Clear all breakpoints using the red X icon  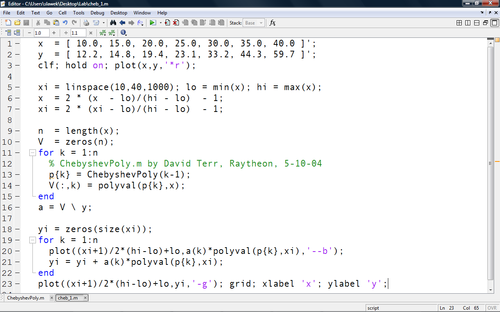(x=176, y=23)
